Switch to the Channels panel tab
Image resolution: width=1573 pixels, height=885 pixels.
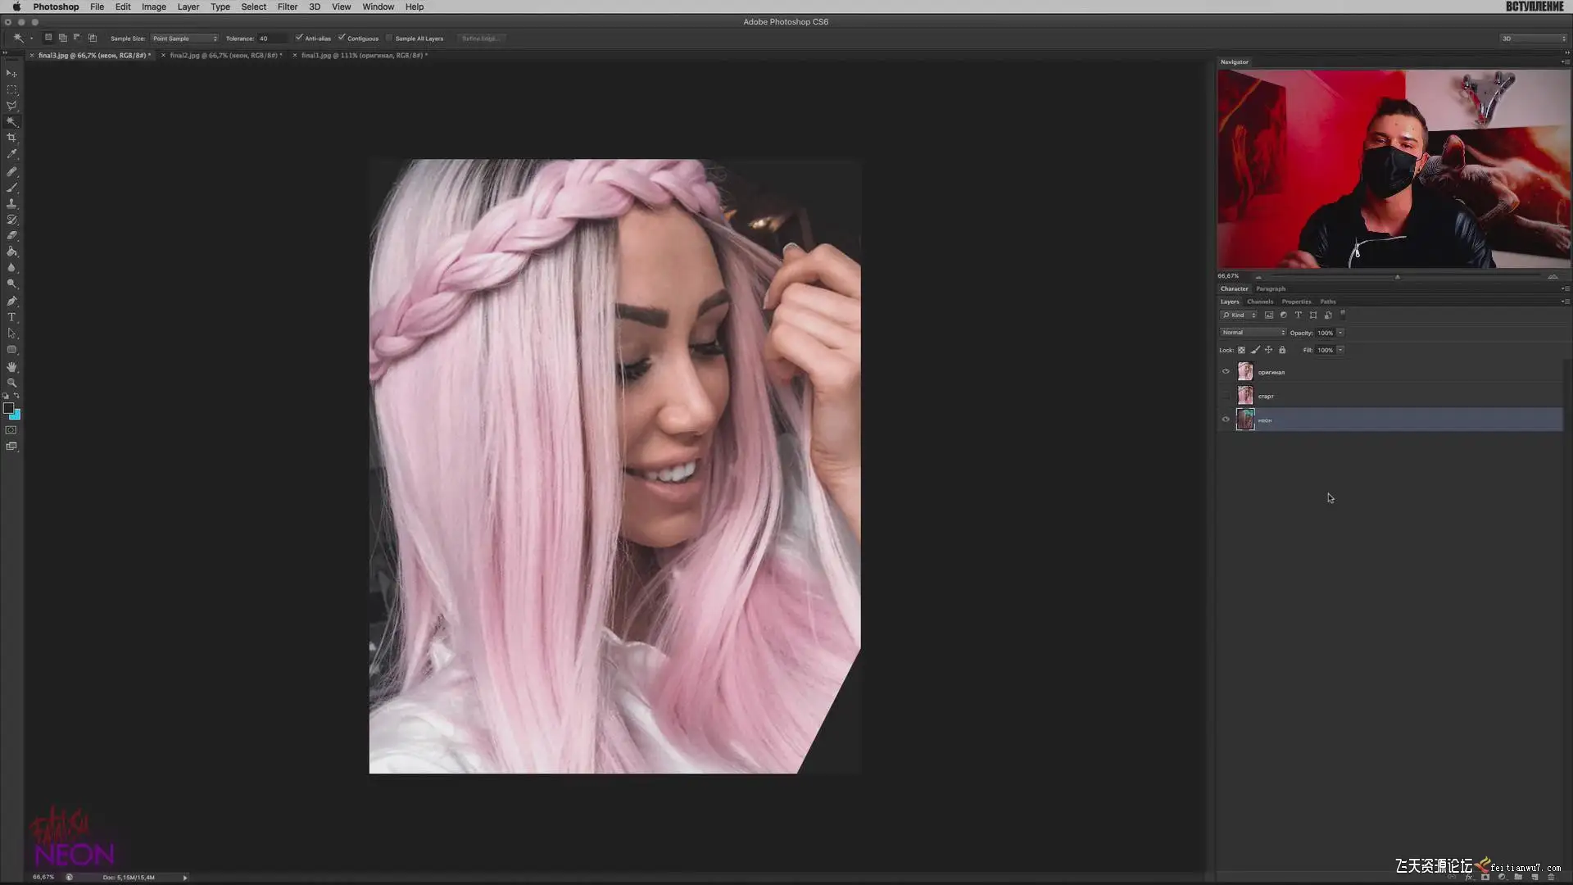(x=1259, y=302)
